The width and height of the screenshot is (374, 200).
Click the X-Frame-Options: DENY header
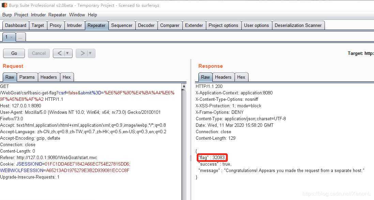coord(220,112)
